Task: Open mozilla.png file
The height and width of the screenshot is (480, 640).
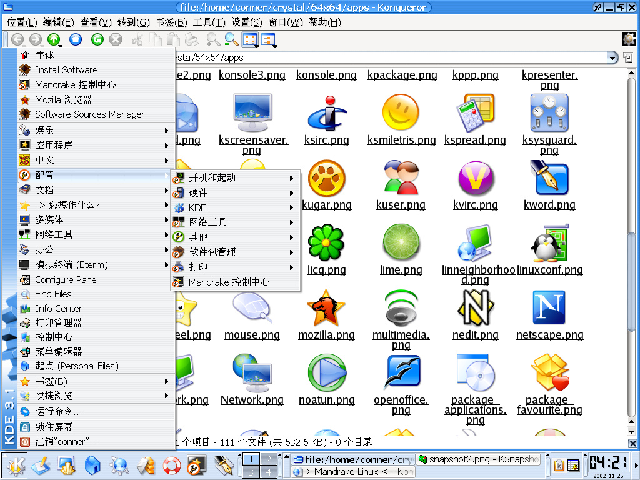Action: [326, 307]
